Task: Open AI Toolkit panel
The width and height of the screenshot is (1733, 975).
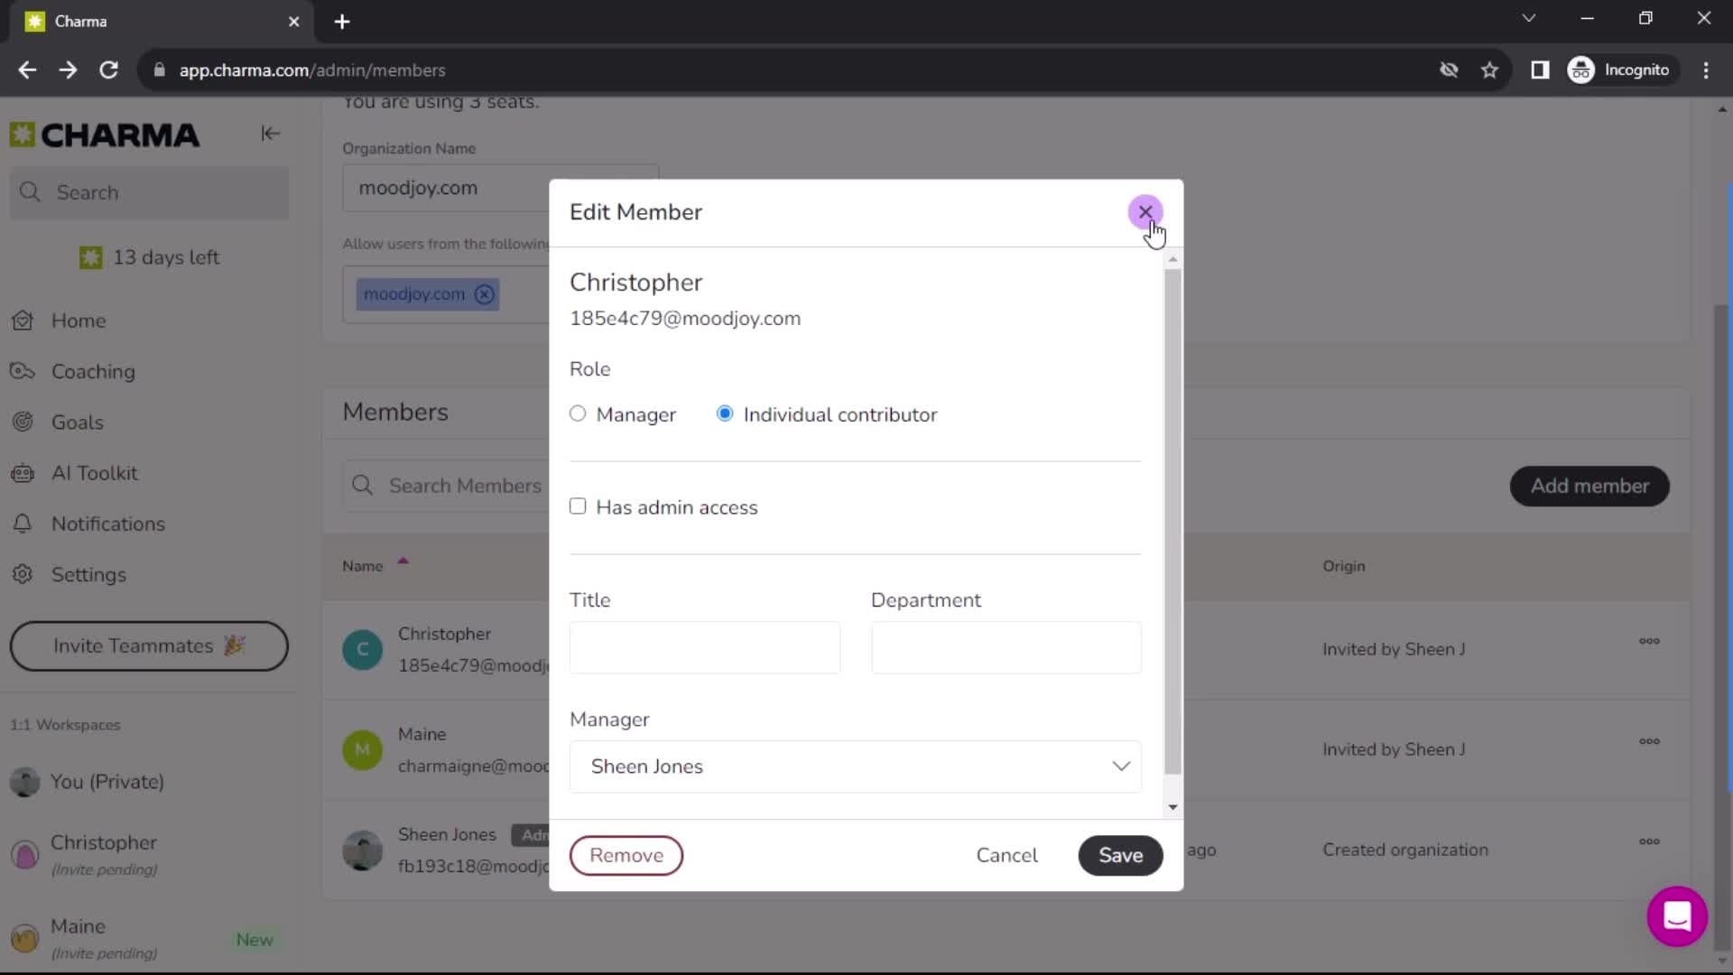Action: pyautogui.click(x=95, y=473)
